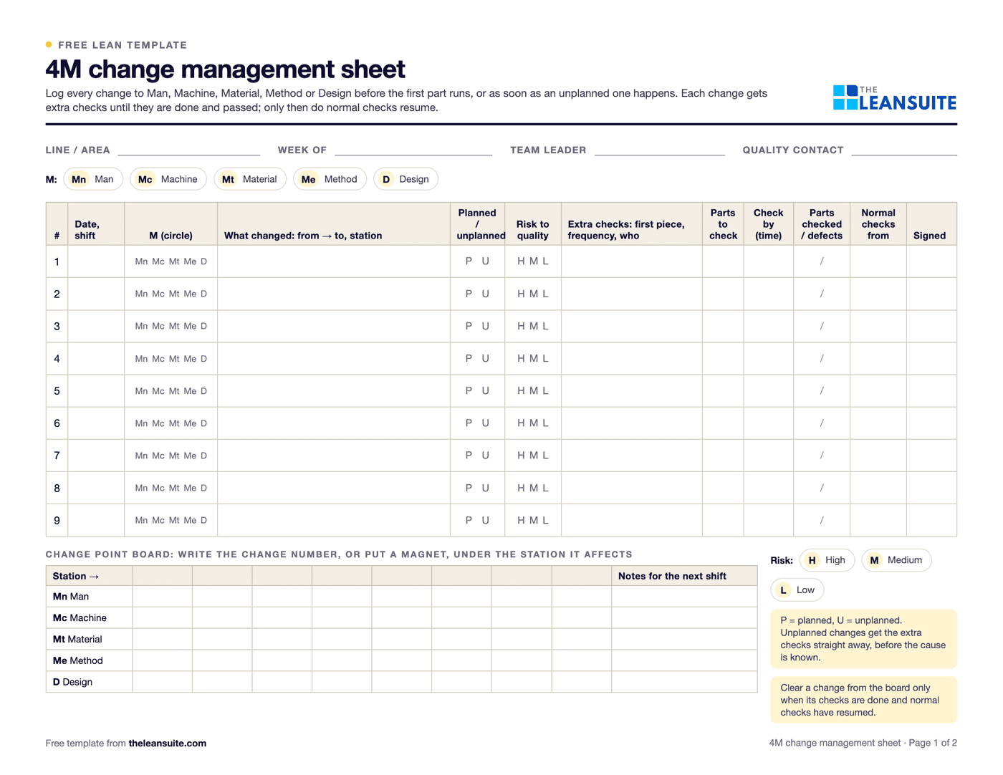The height and width of the screenshot is (775, 1003).
Task: Click the 'Parts checked / defects' column header
Action: (822, 224)
